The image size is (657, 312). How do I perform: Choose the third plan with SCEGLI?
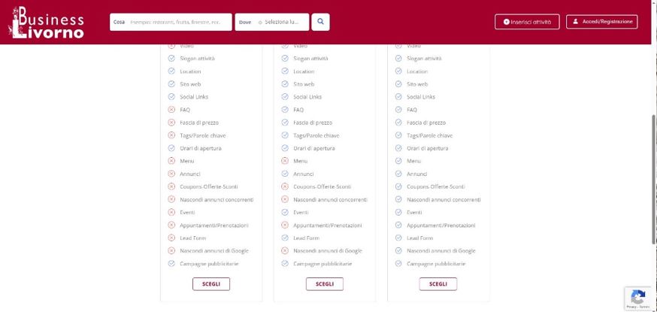pyautogui.click(x=437, y=284)
